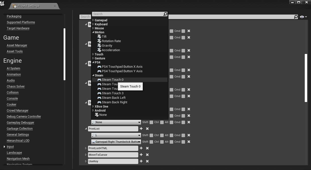
Task: Open the Asset Manager section
Action: click(x=17, y=45)
